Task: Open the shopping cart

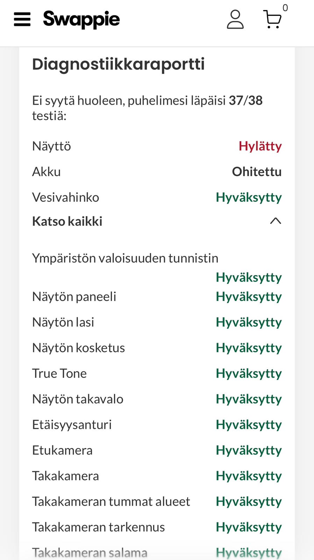Action: click(272, 20)
